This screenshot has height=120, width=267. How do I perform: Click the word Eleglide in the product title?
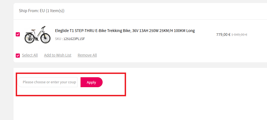pos(63,31)
